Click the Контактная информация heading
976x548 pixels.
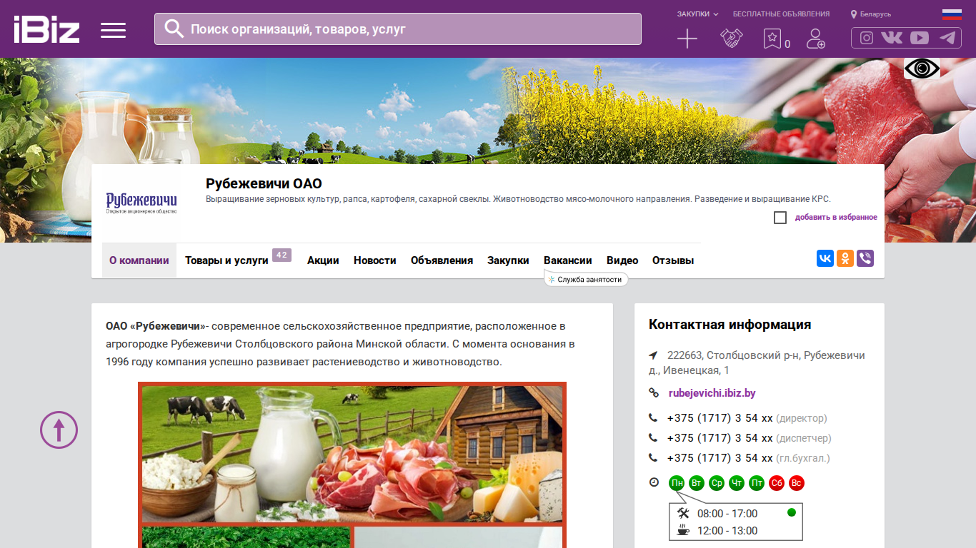729,325
